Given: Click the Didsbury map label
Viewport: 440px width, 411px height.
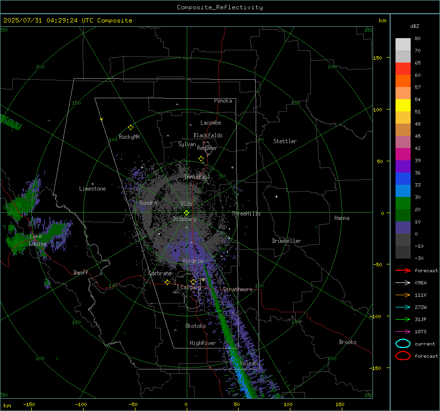Looking at the screenshot, I should 184,219.
